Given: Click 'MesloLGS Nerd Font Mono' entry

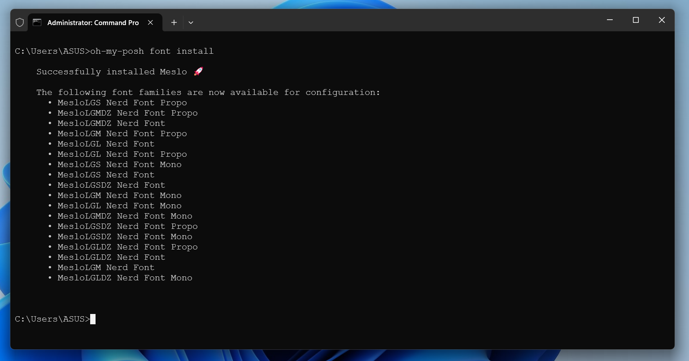Looking at the screenshot, I should [119, 164].
